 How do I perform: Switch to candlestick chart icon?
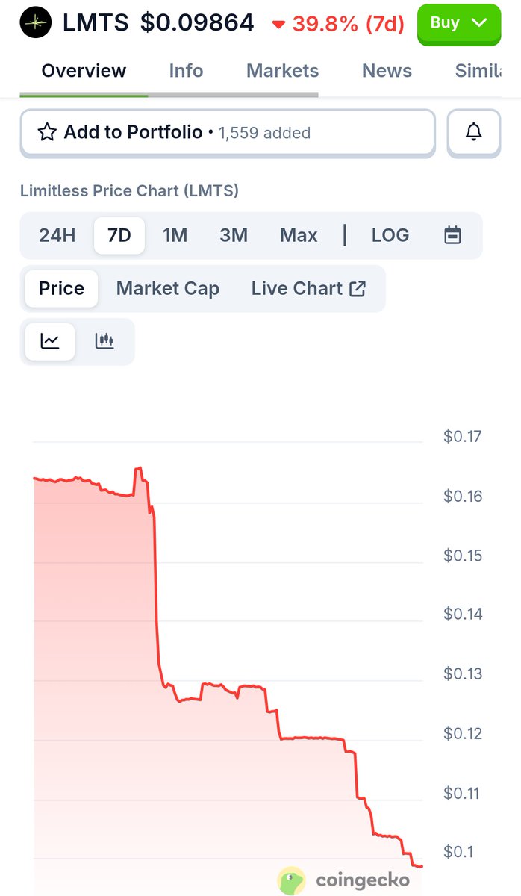point(104,342)
